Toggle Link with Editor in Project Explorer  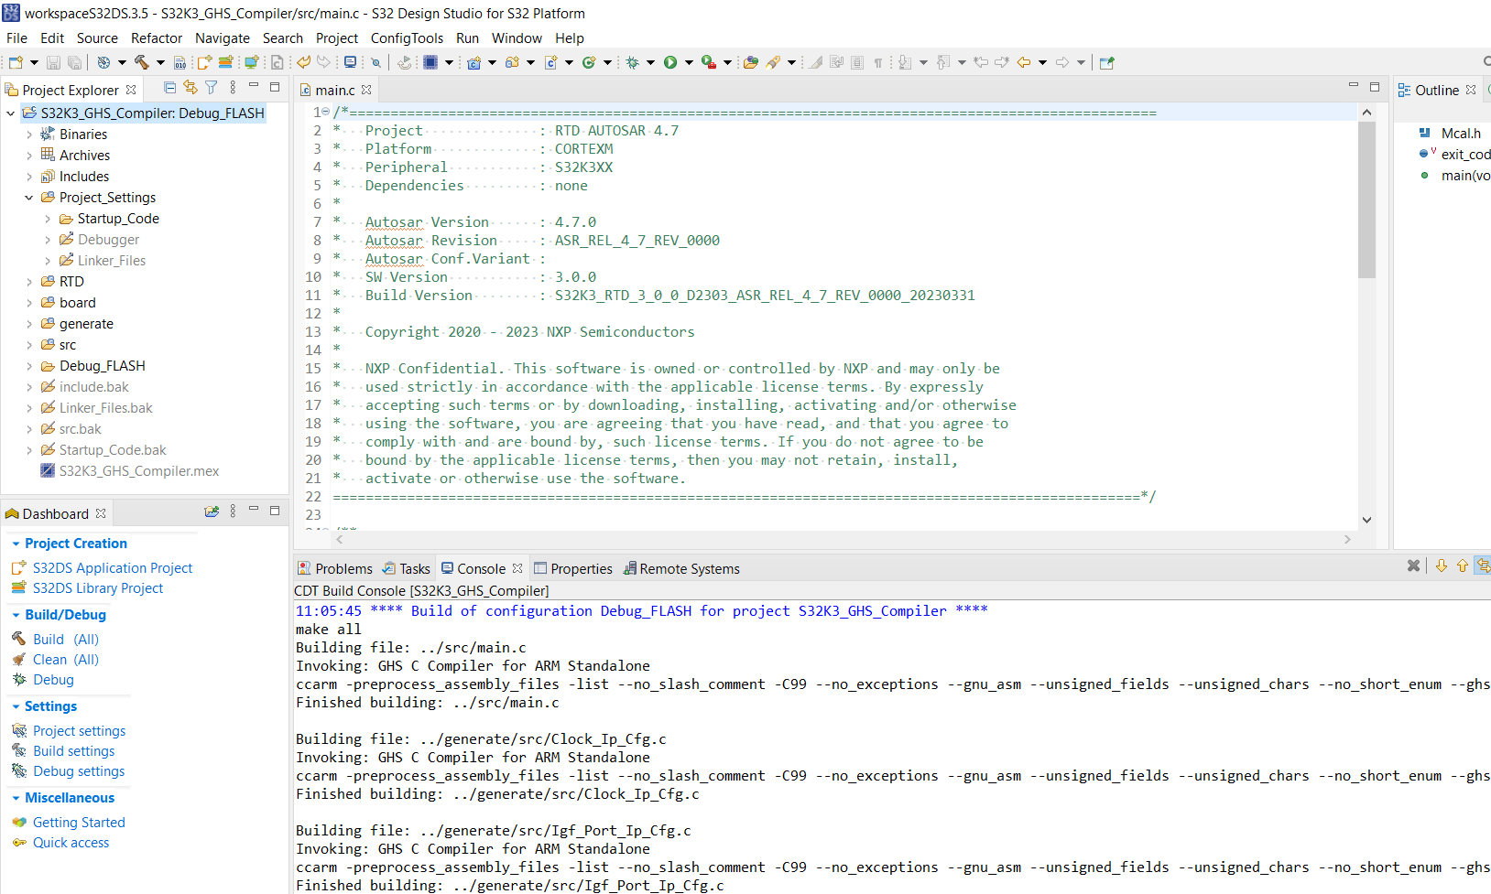coord(190,88)
